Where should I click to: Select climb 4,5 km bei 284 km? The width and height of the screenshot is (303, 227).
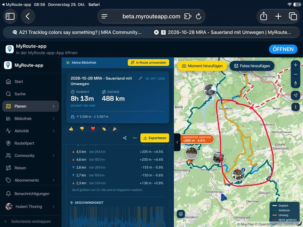click(118, 152)
